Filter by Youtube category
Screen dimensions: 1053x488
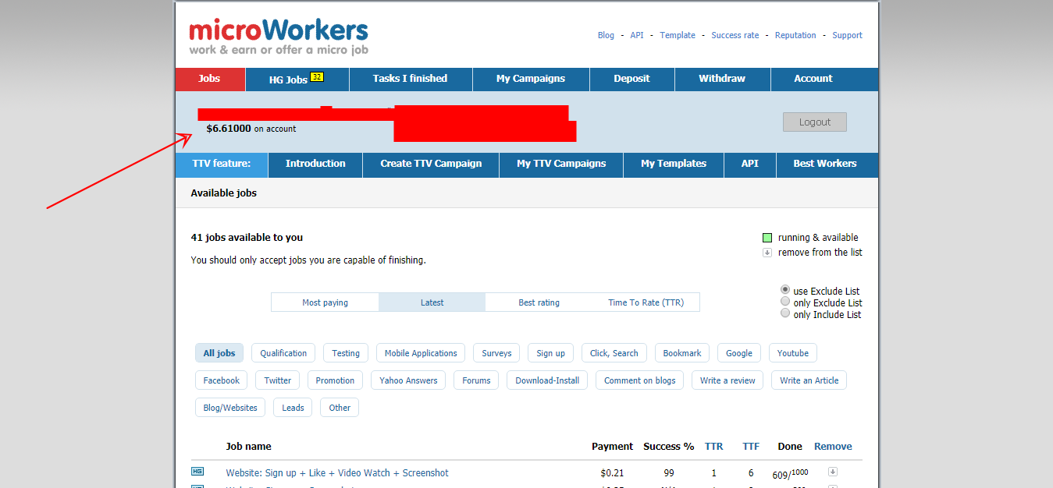pos(793,353)
